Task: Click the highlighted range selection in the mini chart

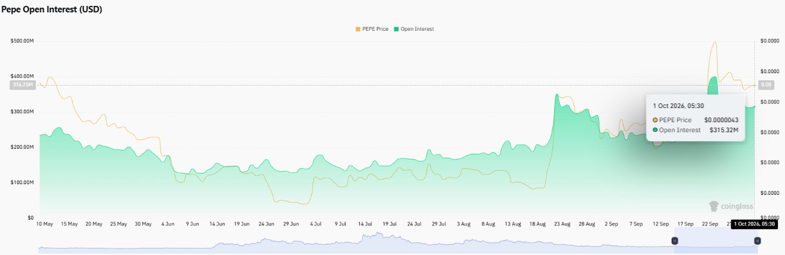Action: pyautogui.click(x=716, y=241)
